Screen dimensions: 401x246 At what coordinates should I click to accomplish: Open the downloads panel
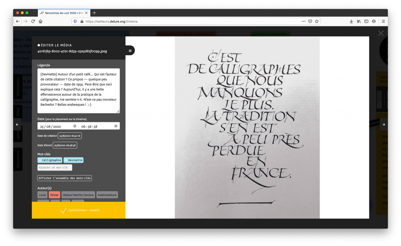coord(351,21)
